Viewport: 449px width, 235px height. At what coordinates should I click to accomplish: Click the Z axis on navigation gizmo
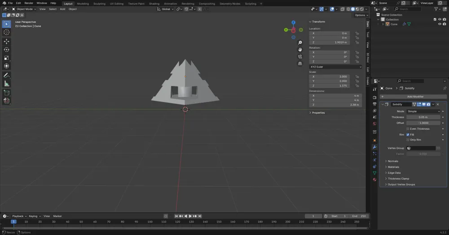pyautogui.click(x=293, y=22)
